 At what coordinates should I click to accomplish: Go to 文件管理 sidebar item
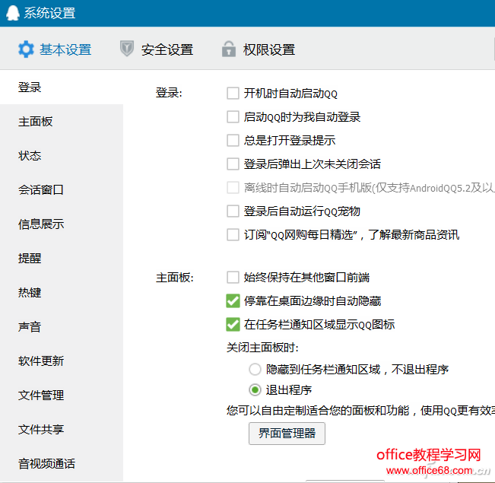(x=62, y=396)
